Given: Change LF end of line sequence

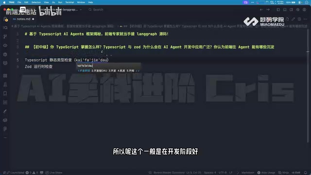Looking at the screenshot, I should tap(231, 173).
